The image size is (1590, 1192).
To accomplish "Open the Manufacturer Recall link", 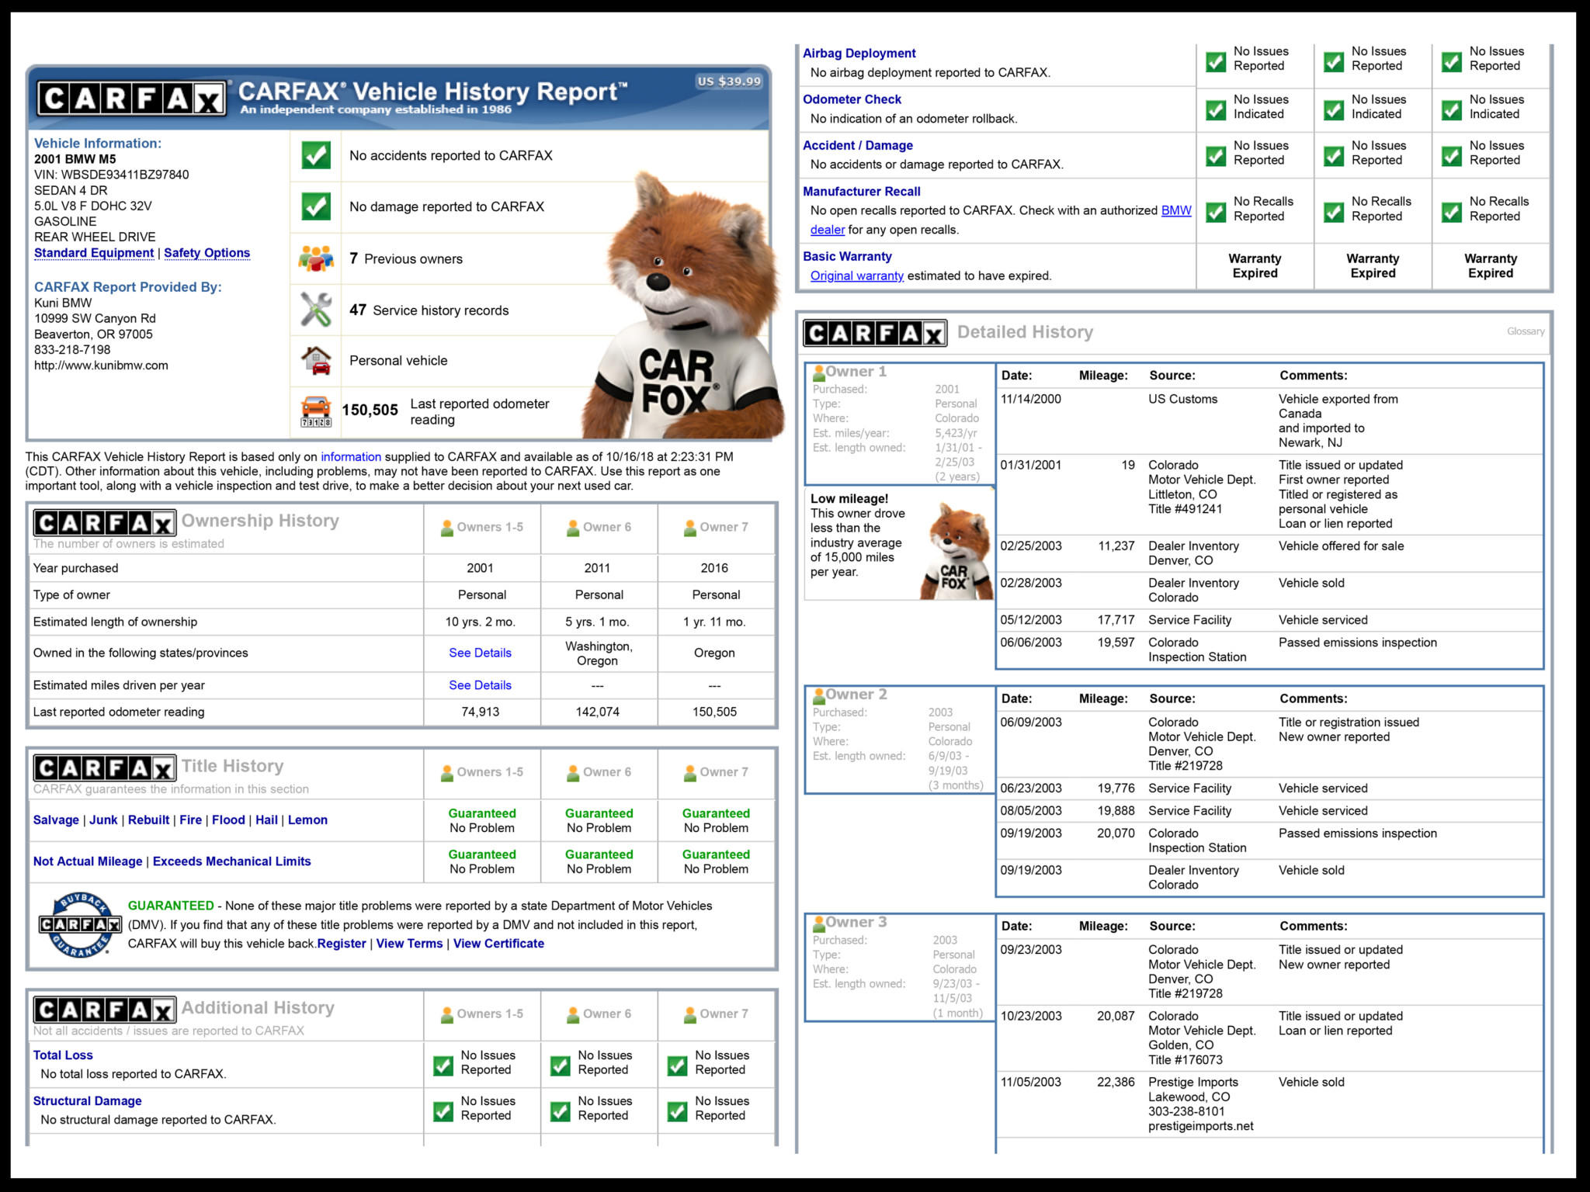I will click(x=861, y=191).
